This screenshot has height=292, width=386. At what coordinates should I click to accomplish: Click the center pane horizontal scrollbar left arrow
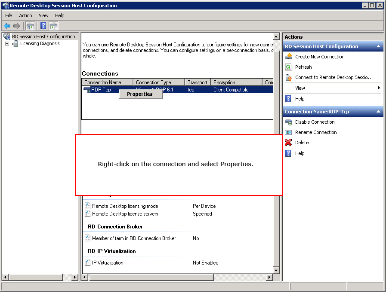(x=85, y=277)
